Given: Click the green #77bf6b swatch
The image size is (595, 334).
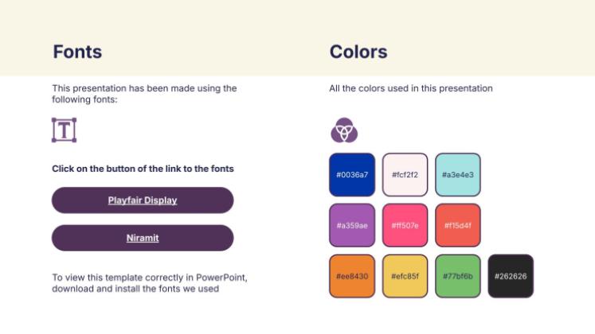Looking at the screenshot, I should 457,276.
